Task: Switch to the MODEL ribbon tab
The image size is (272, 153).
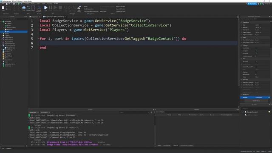Action: [x=33, y=4]
